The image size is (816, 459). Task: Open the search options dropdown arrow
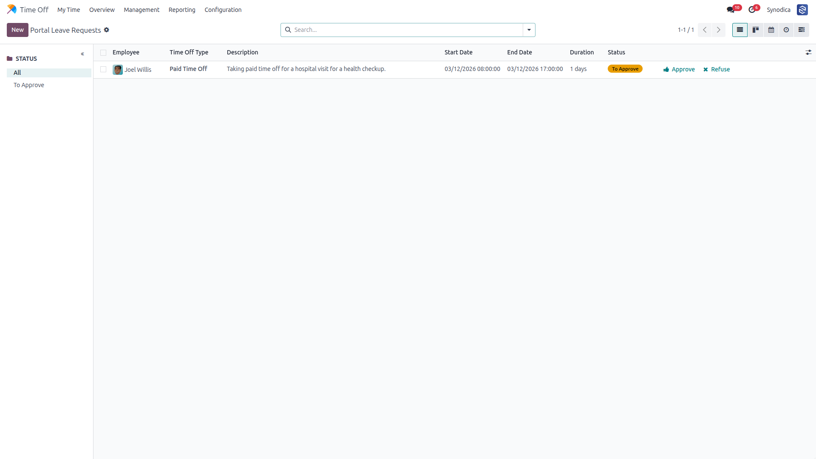tap(529, 30)
